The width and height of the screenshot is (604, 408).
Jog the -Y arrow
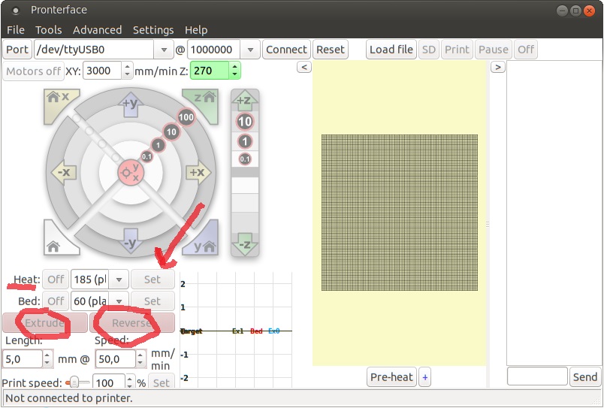tap(131, 241)
